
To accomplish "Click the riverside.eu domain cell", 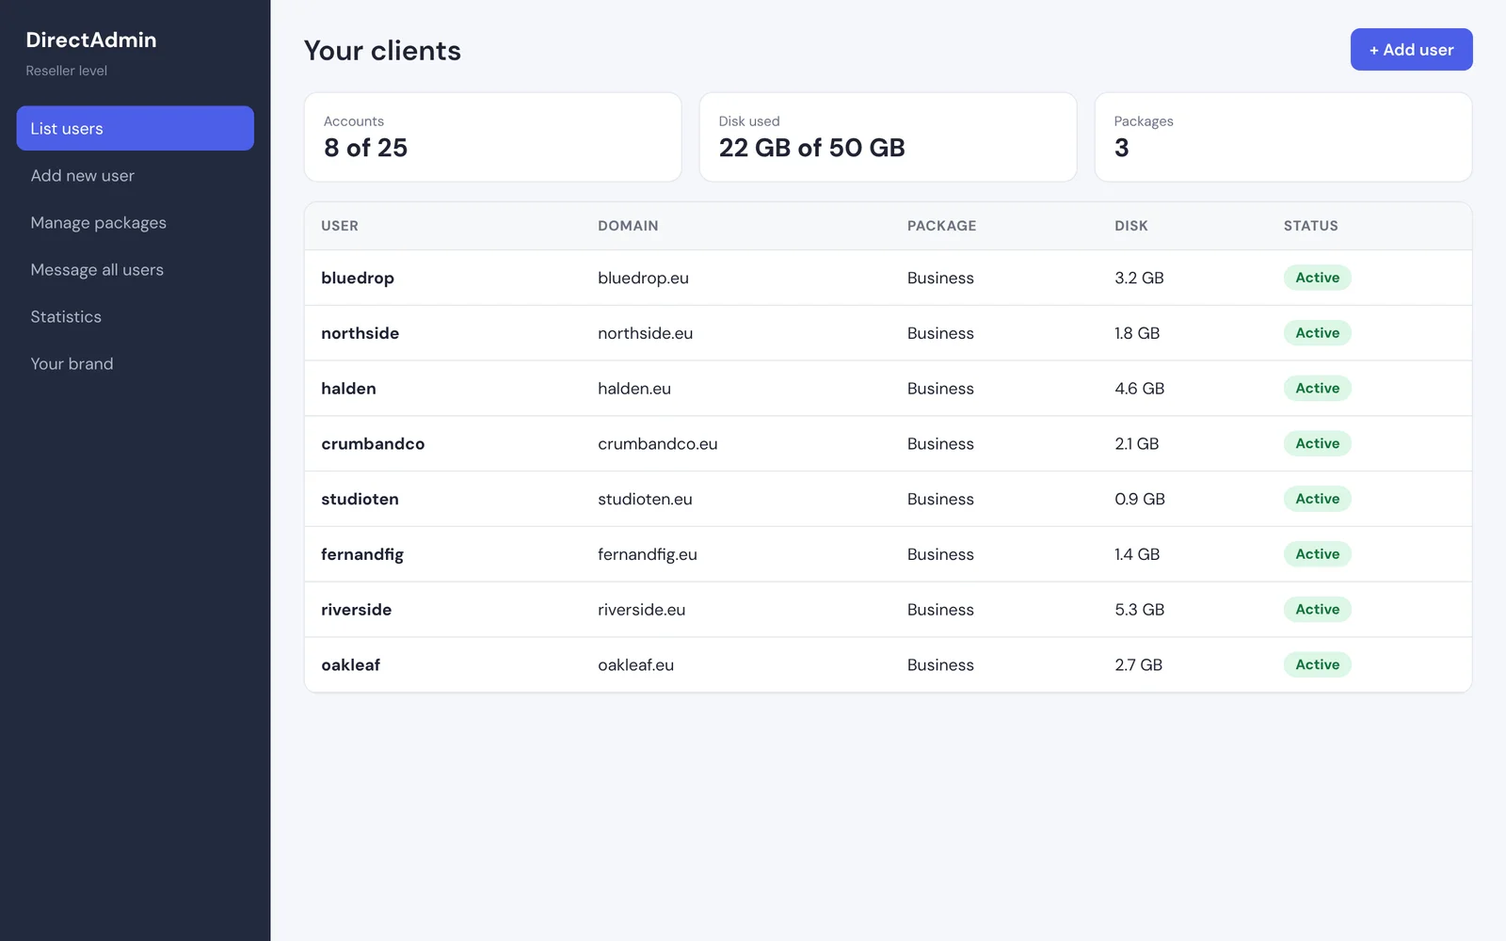I will [x=641, y=610].
